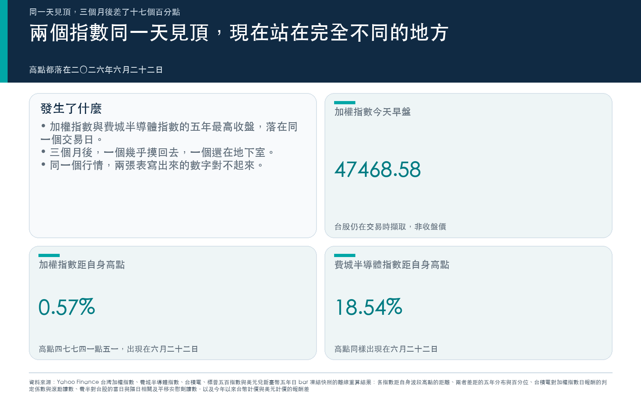Click the value 0.57%
Image resolution: width=641 pixels, height=401 pixels.
(67, 308)
